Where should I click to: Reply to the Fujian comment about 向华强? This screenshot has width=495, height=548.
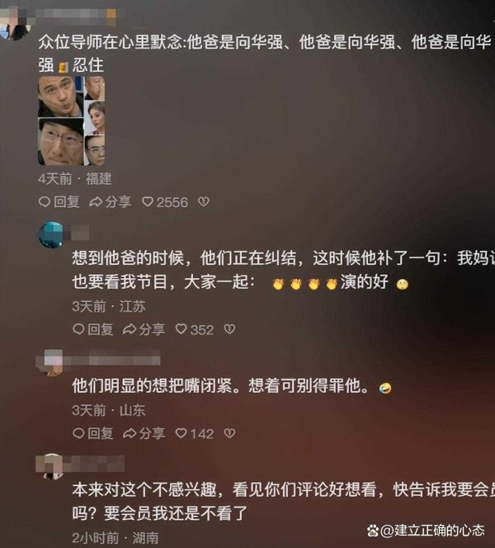(x=59, y=201)
